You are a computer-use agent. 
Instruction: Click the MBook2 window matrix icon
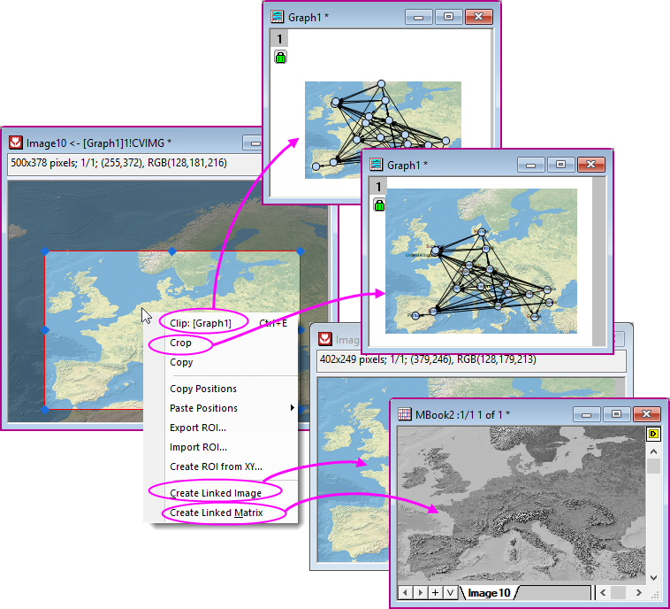404,414
